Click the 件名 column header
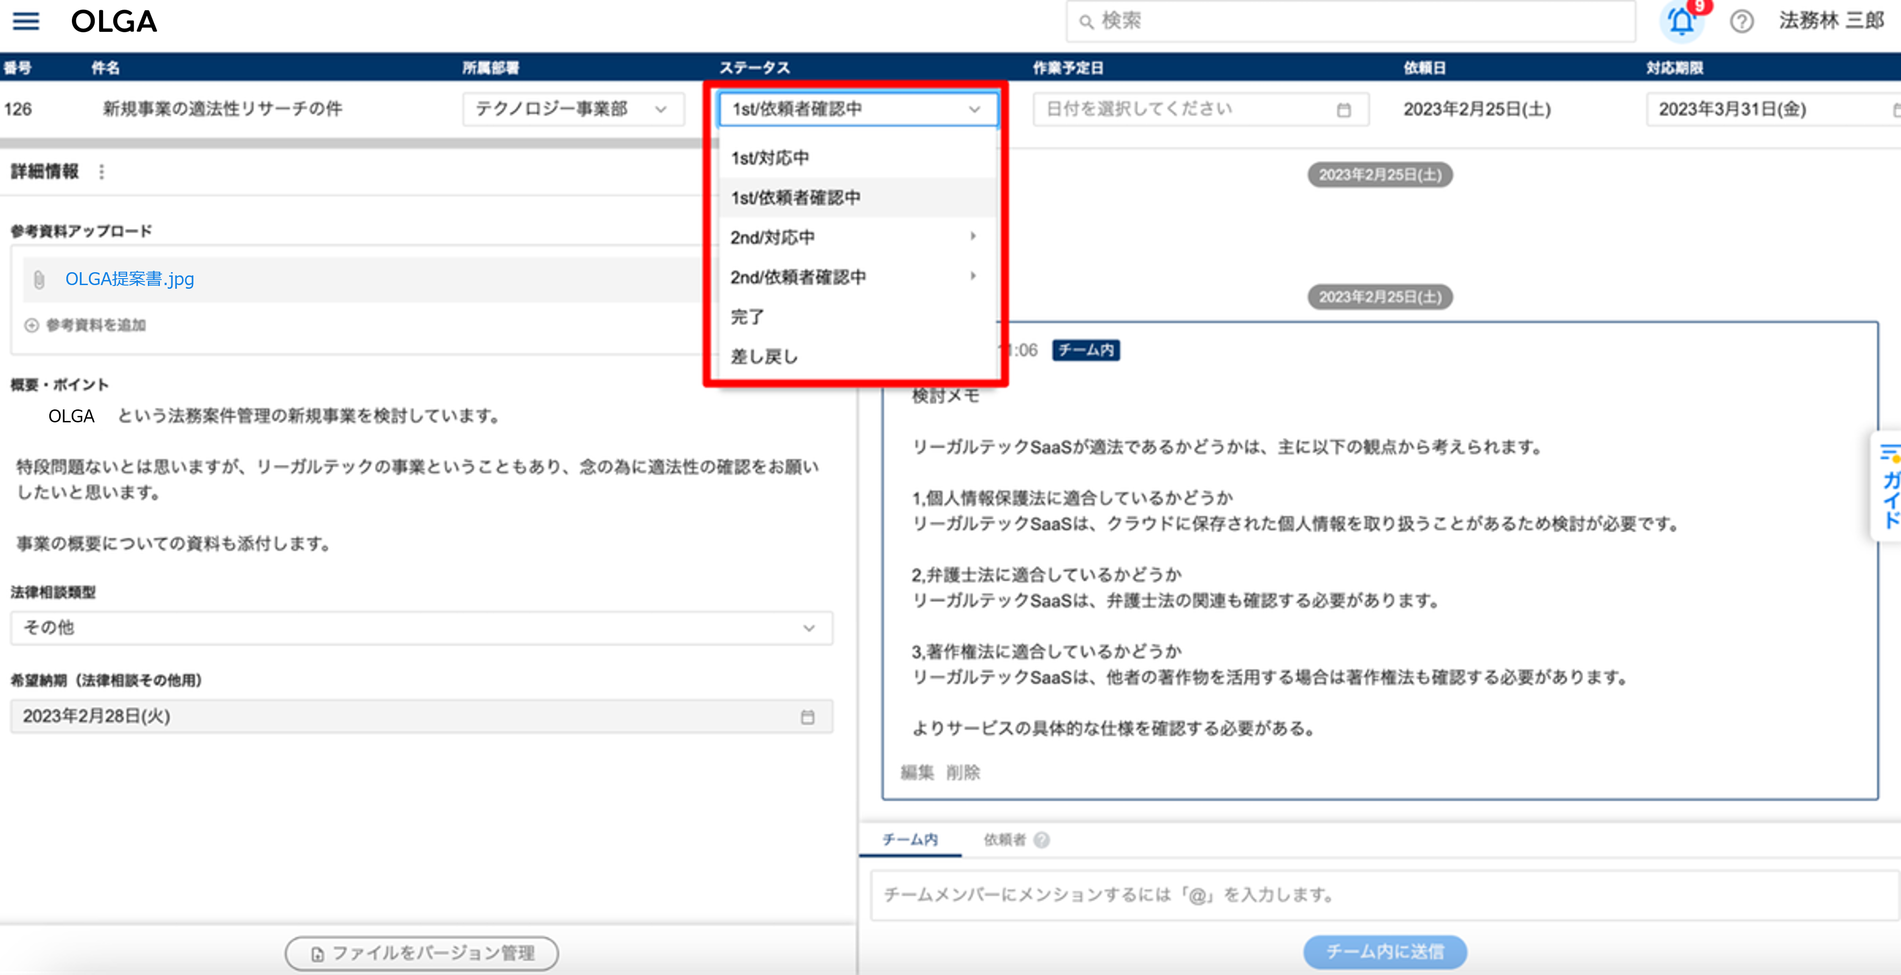1901x975 pixels. click(106, 69)
